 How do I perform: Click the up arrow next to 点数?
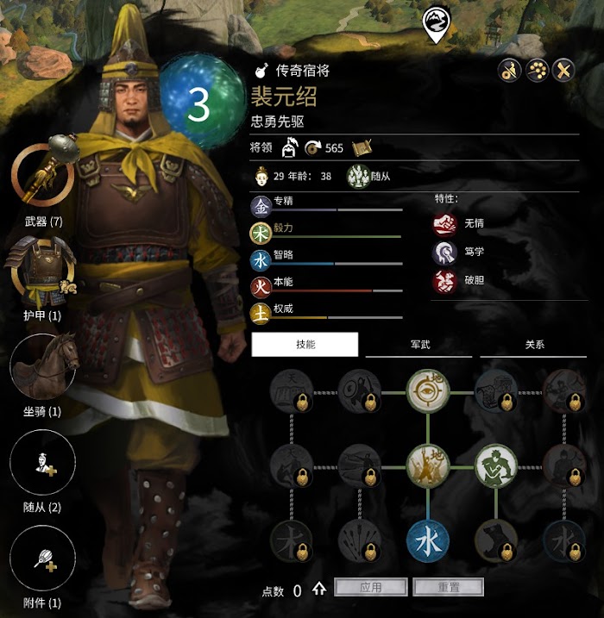pos(319,590)
